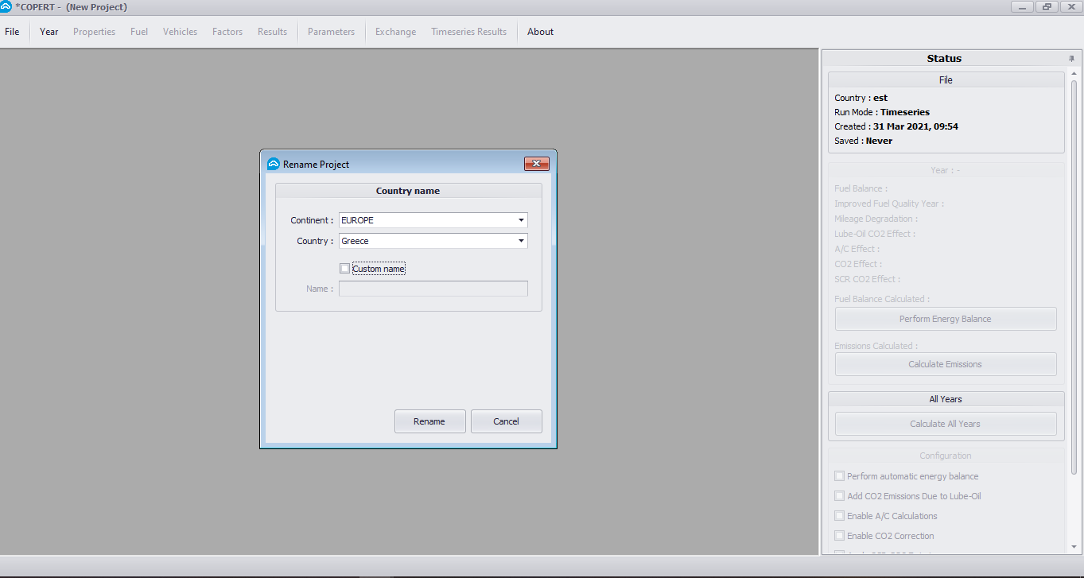
Task: Open the Country dropdown showing Greece
Action: (521, 241)
